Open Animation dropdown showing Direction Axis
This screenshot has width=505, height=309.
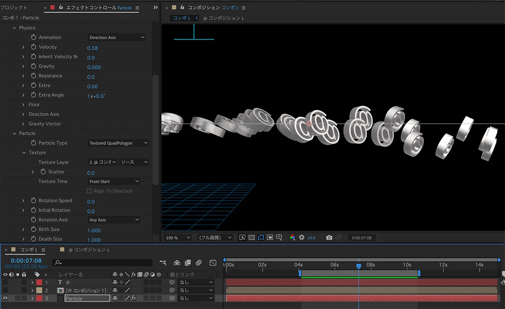click(117, 38)
